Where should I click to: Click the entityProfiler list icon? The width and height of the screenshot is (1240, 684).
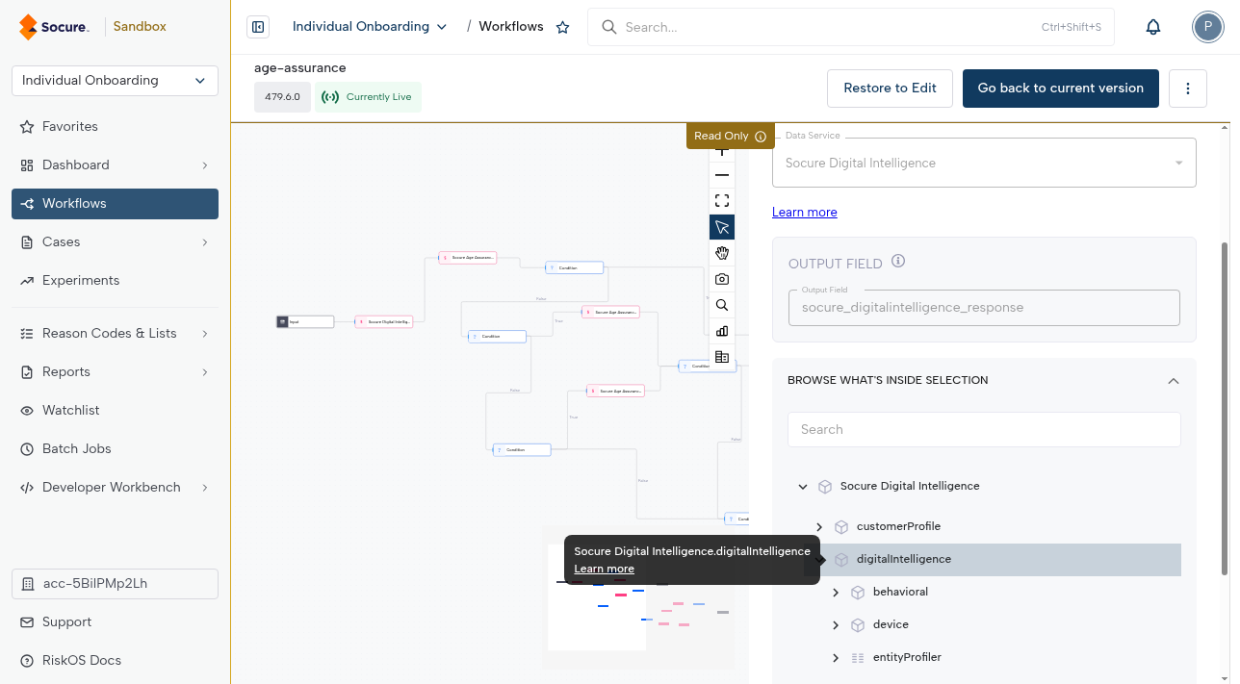tap(858, 658)
